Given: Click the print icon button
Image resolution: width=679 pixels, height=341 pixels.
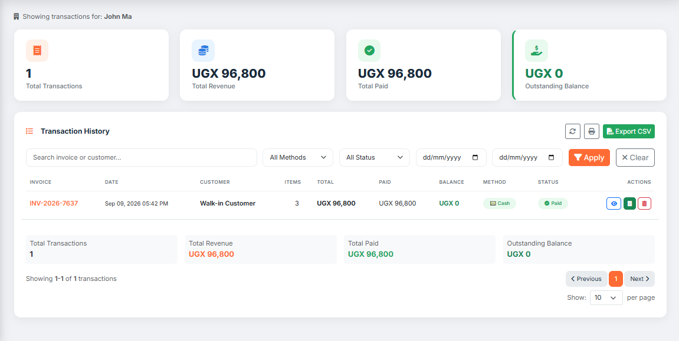Looking at the screenshot, I should tap(592, 131).
